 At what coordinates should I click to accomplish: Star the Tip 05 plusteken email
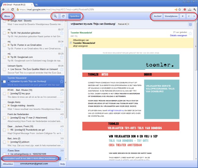(61, 33)
